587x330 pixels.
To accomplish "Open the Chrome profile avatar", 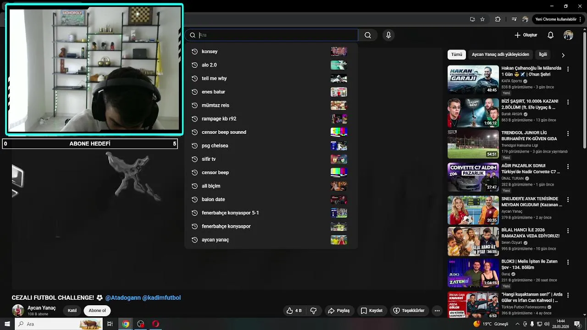I will tap(525, 19).
